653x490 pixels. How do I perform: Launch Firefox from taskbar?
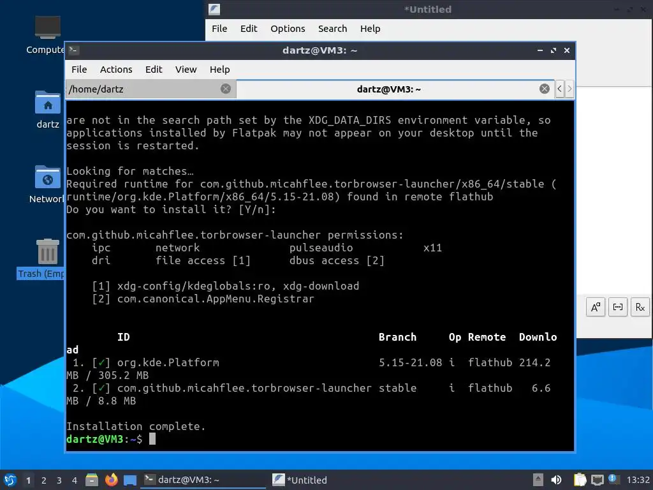tap(111, 480)
